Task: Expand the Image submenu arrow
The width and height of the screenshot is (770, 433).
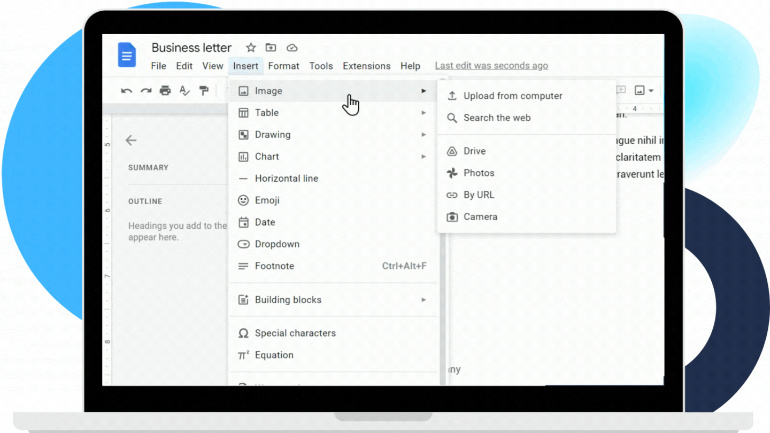Action: [x=423, y=91]
